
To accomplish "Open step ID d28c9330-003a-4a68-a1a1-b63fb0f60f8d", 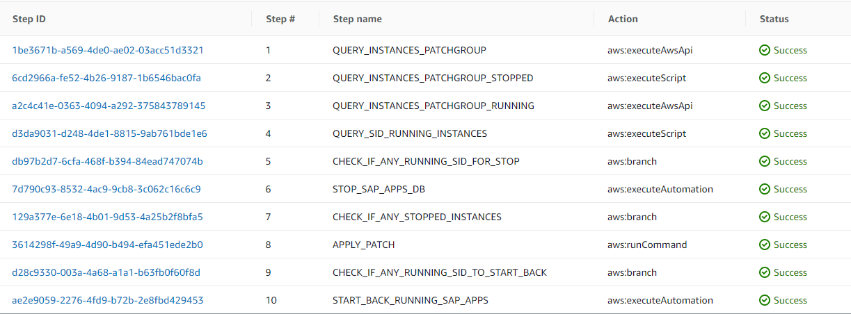I will point(106,272).
